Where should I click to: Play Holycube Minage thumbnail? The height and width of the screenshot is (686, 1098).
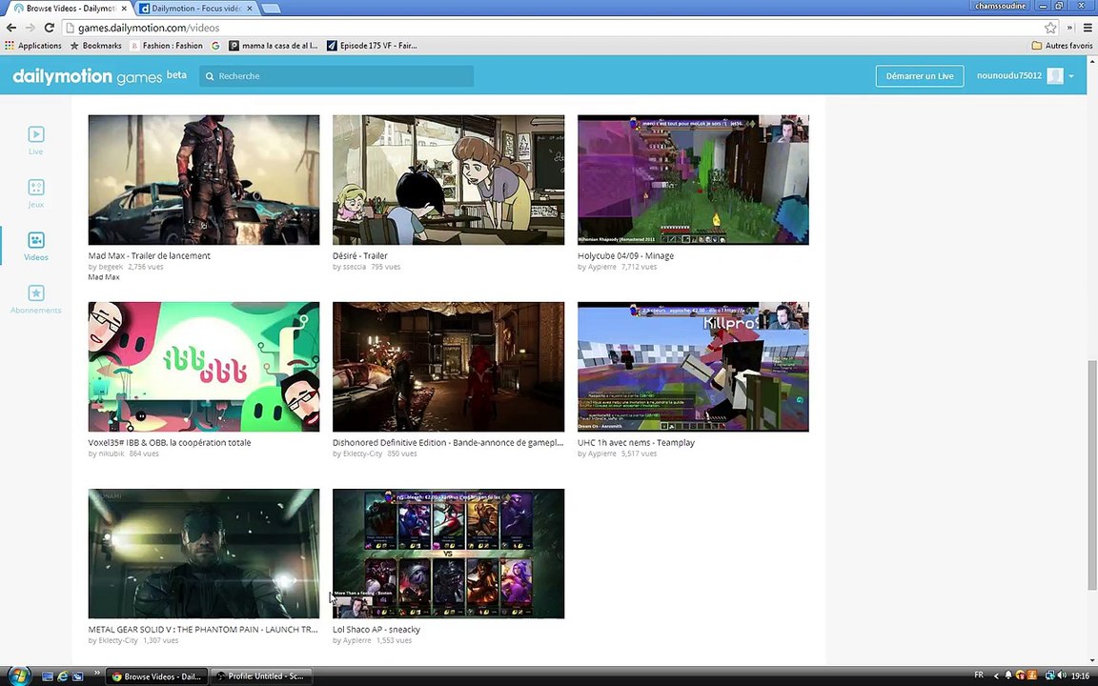693,180
